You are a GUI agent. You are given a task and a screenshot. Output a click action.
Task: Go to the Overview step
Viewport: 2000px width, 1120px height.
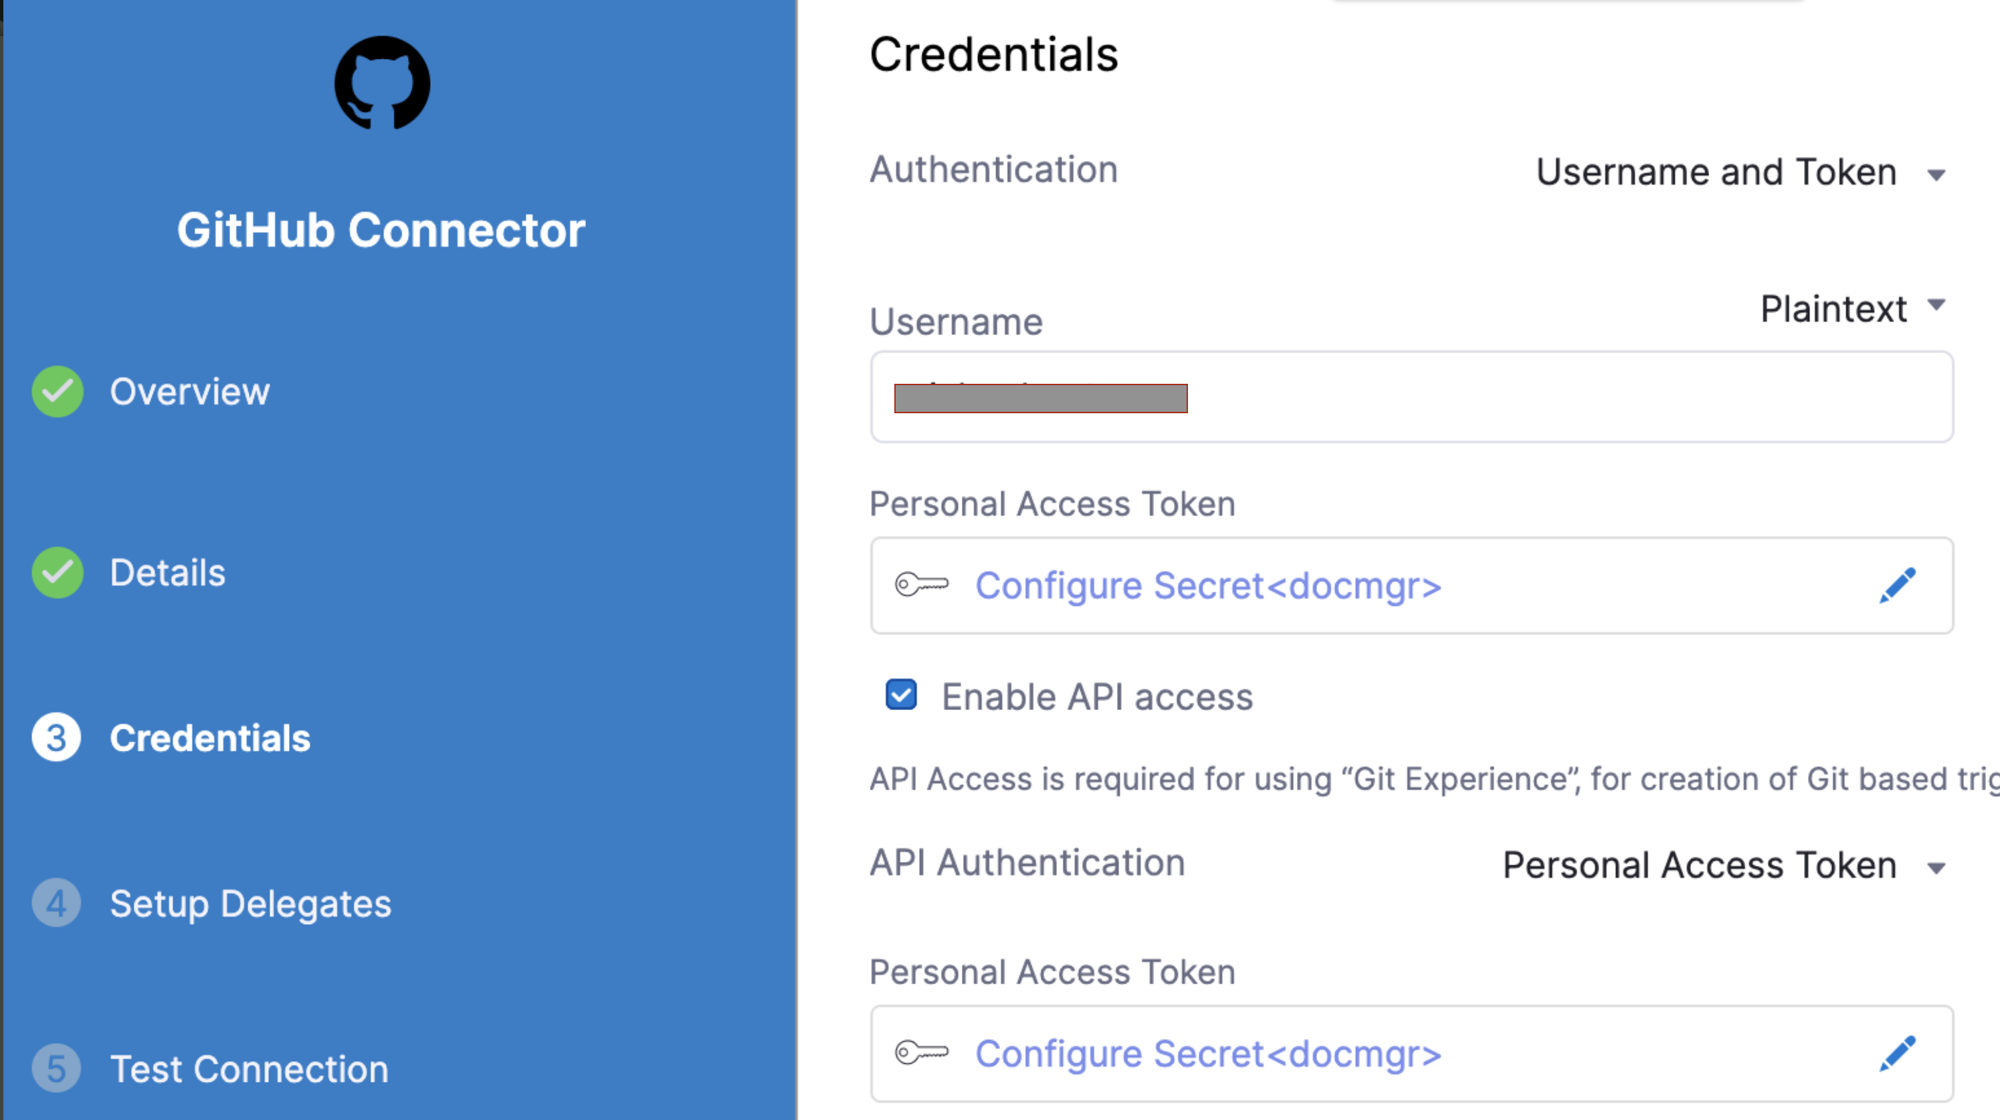click(189, 391)
